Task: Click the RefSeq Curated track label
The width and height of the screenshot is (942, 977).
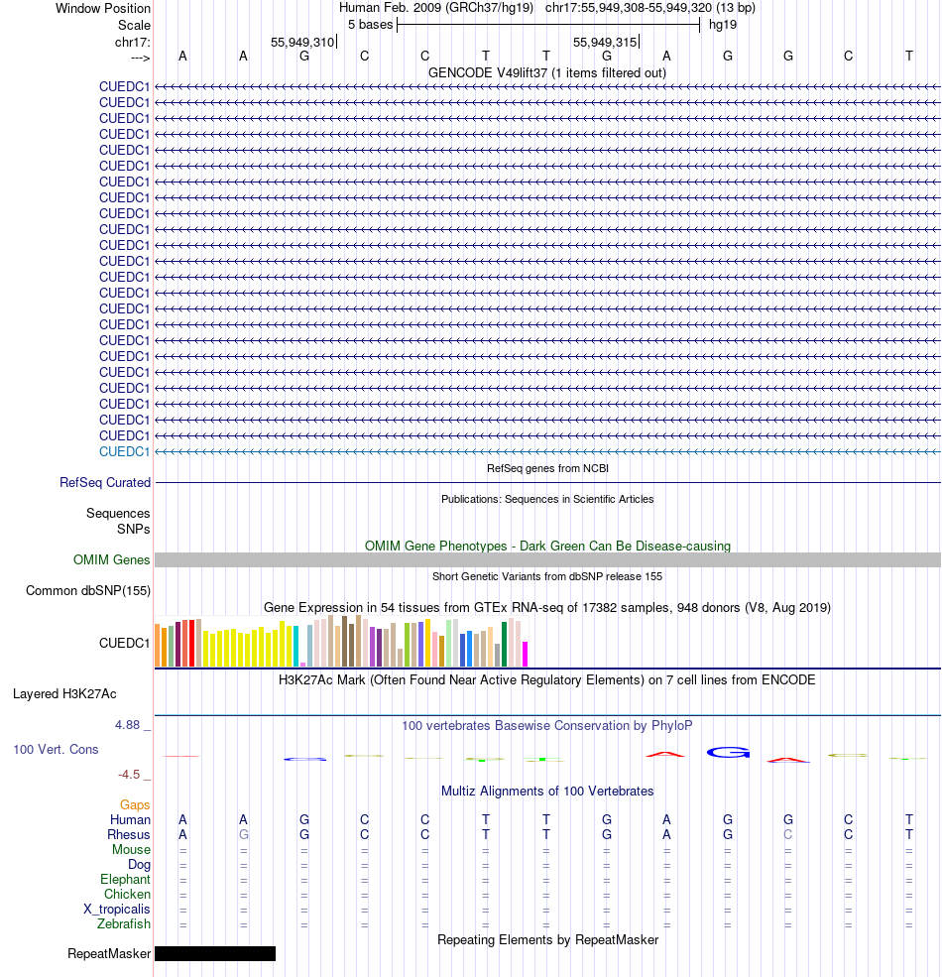Action: point(105,483)
